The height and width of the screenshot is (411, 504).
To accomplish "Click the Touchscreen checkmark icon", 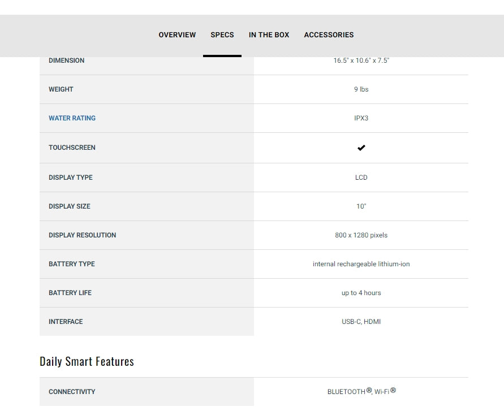I will point(361,148).
